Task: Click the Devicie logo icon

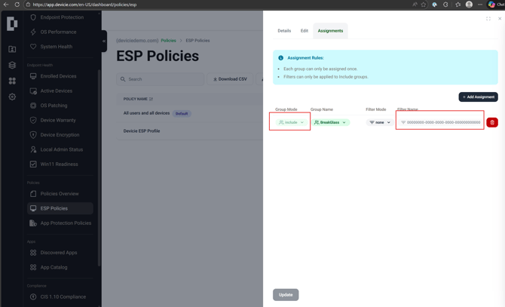Action: click(12, 23)
